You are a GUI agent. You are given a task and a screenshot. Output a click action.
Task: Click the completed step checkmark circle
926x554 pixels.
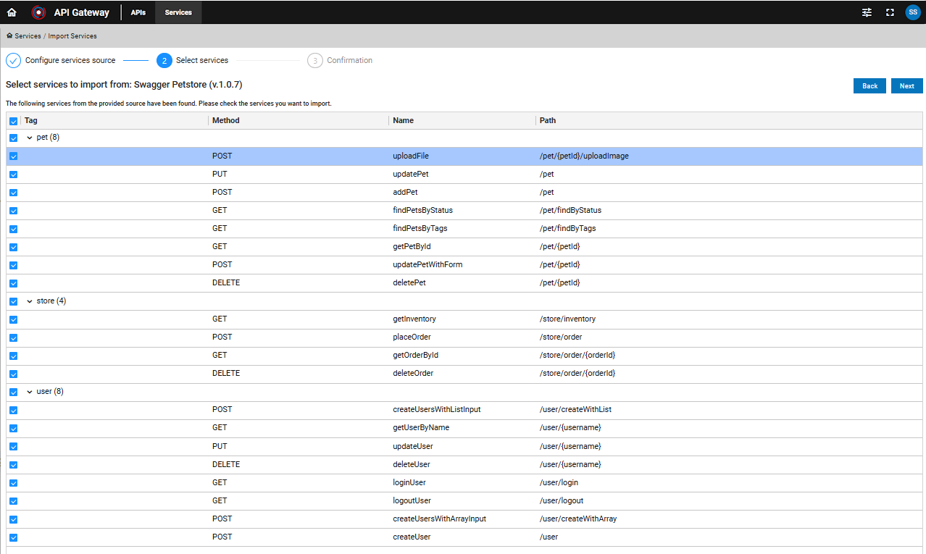pos(13,60)
